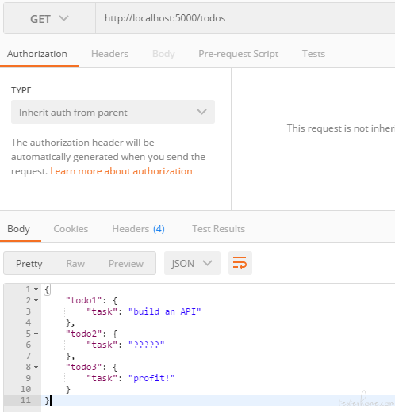
Task: Open the GET method dropdown
Action: [x=49, y=19]
